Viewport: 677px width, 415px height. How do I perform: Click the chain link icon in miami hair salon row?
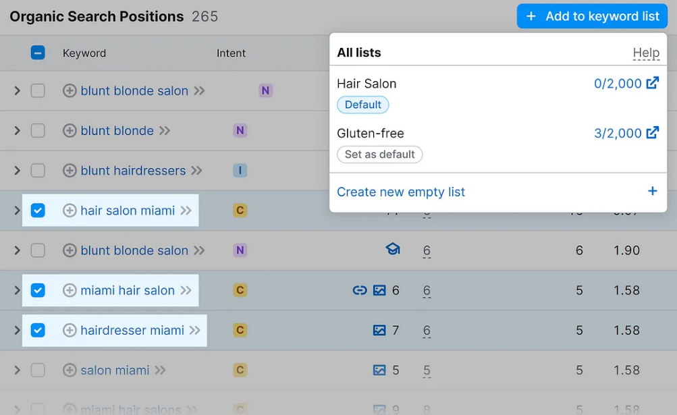coord(360,290)
